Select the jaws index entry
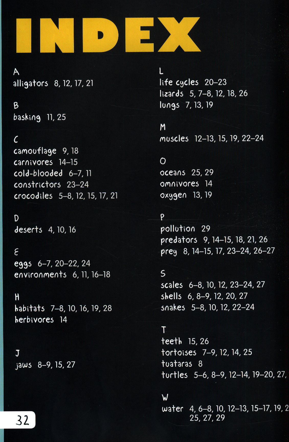Viewport: 289px width, 442px height. click(45, 365)
